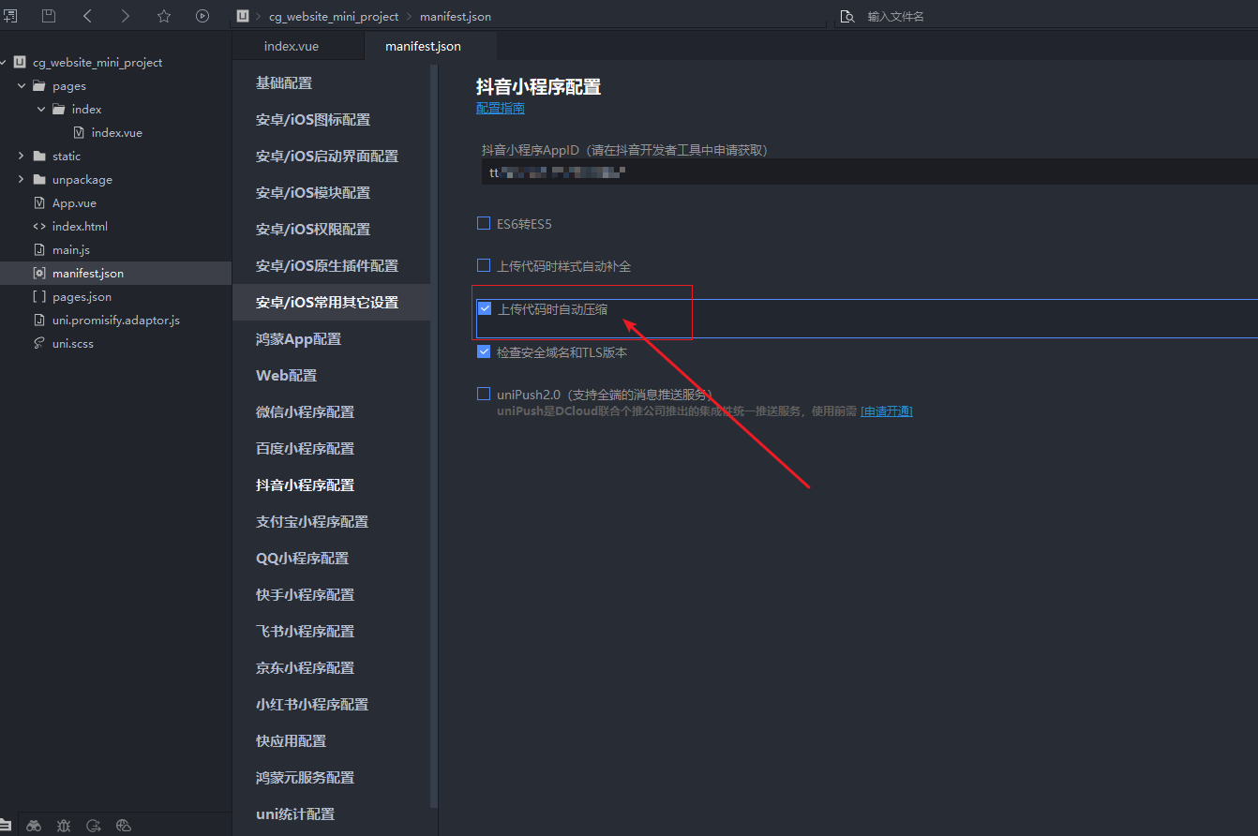Click the Save icon in the toolbar
The height and width of the screenshot is (836, 1258).
click(x=48, y=15)
